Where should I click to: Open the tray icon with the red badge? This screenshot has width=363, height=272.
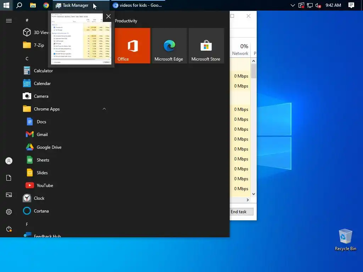(301, 5)
